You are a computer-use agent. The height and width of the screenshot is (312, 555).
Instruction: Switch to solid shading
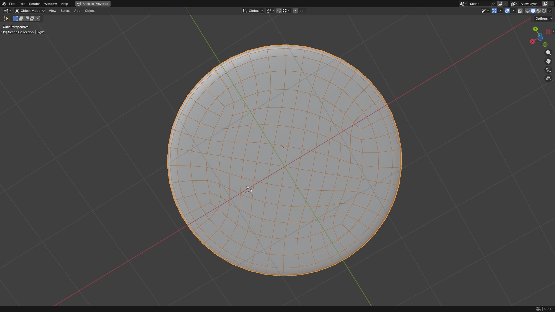(533, 11)
